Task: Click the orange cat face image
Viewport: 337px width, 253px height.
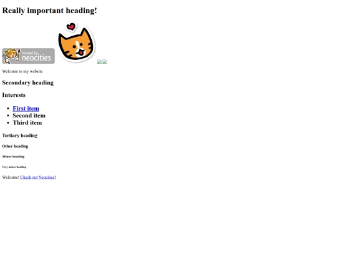Action: click(76, 42)
